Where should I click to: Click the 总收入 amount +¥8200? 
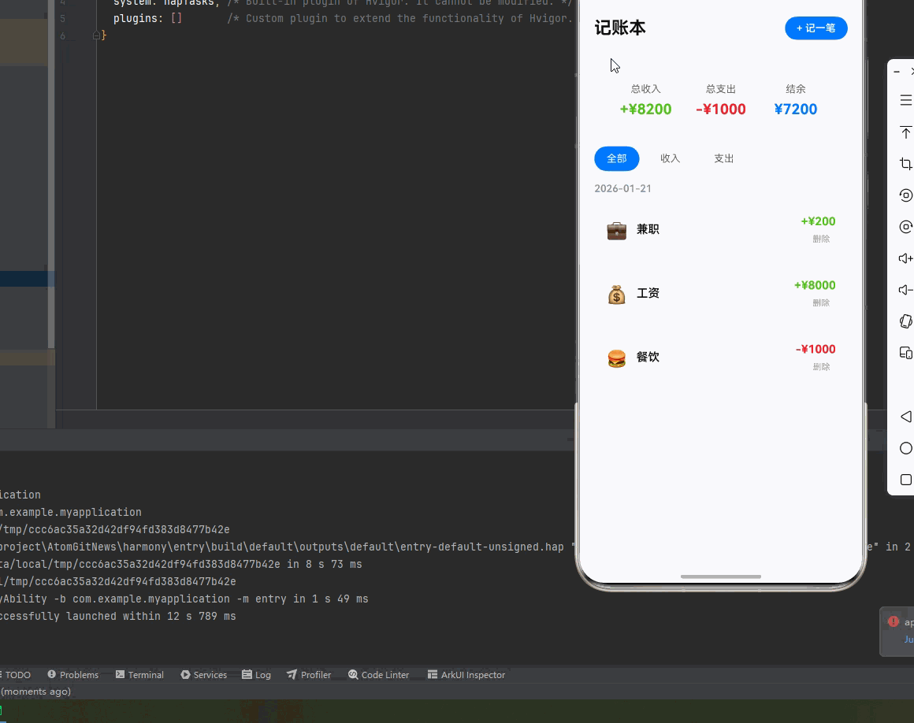(x=645, y=109)
